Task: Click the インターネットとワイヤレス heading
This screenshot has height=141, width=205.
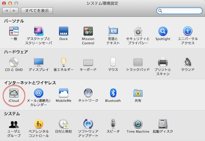Action: point(30,83)
